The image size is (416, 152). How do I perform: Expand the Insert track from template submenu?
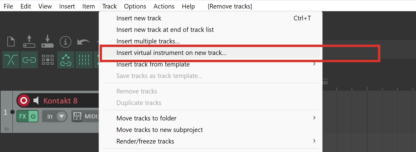pyautogui.click(x=314, y=64)
